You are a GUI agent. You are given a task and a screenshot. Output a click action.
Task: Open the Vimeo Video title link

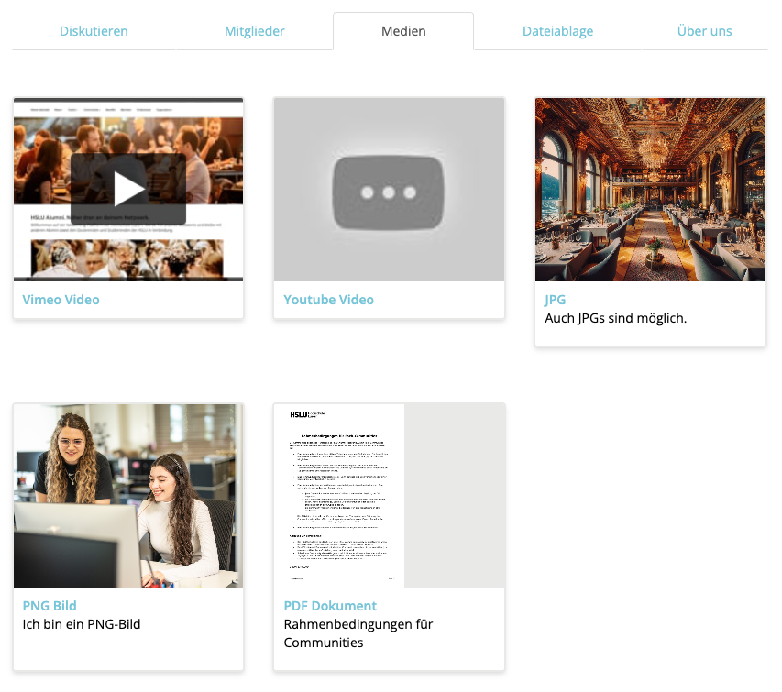(61, 300)
